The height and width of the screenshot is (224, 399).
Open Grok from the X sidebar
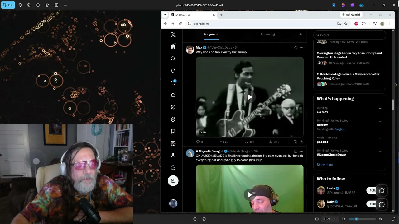[x=173, y=95]
